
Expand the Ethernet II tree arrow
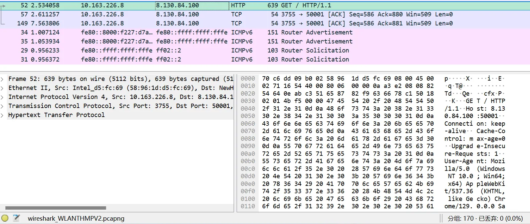tap(2, 88)
